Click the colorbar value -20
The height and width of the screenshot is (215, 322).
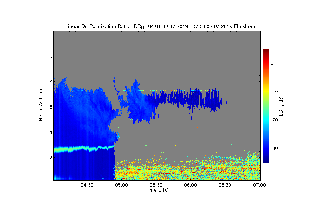pyautogui.click(x=274, y=120)
